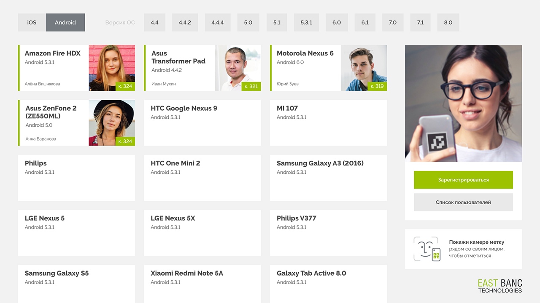Image resolution: width=540 pixels, height=303 pixels.
Task: Filter by OS version 4.4
Action: (154, 22)
